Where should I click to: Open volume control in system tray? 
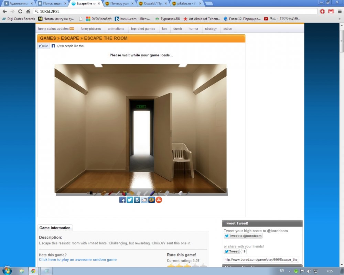[309, 271]
